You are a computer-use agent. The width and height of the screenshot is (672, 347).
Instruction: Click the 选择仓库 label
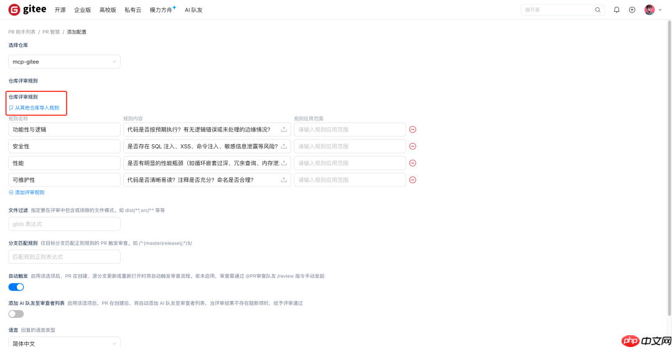[x=19, y=45]
